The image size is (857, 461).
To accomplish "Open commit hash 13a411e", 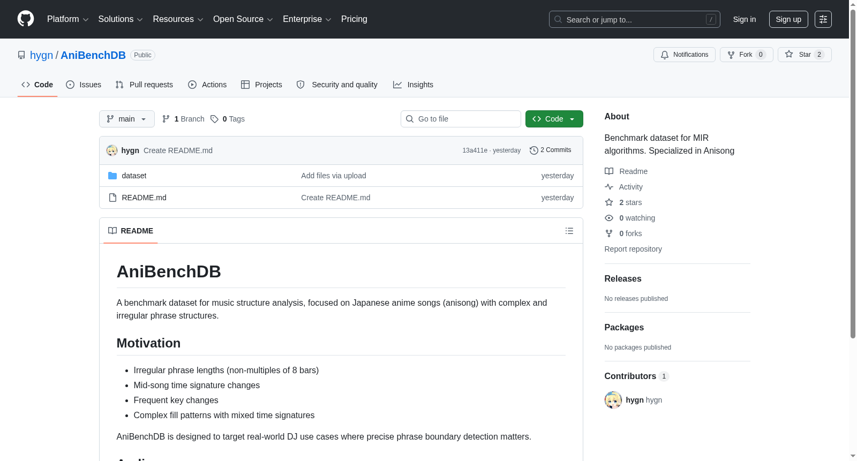I will point(475,150).
